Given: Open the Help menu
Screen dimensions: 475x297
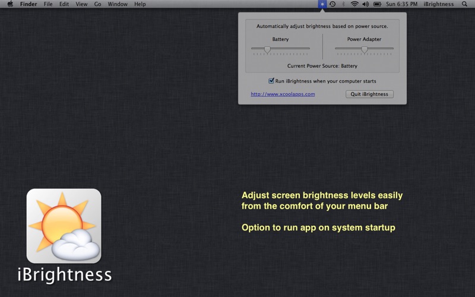Looking at the screenshot, I should pos(140,4).
